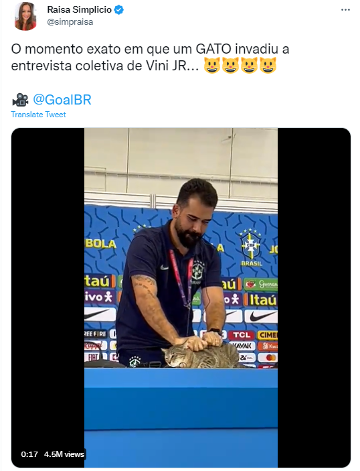This screenshot has height=471, width=360.
Task: Click the 0:17 video duration label
Action: 29,454
